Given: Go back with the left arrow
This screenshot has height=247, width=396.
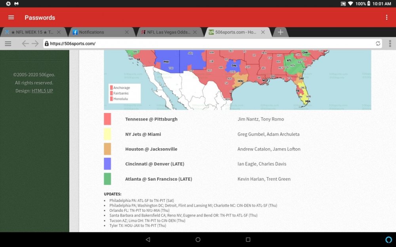Looking at the screenshot, I should click(25, 43).
